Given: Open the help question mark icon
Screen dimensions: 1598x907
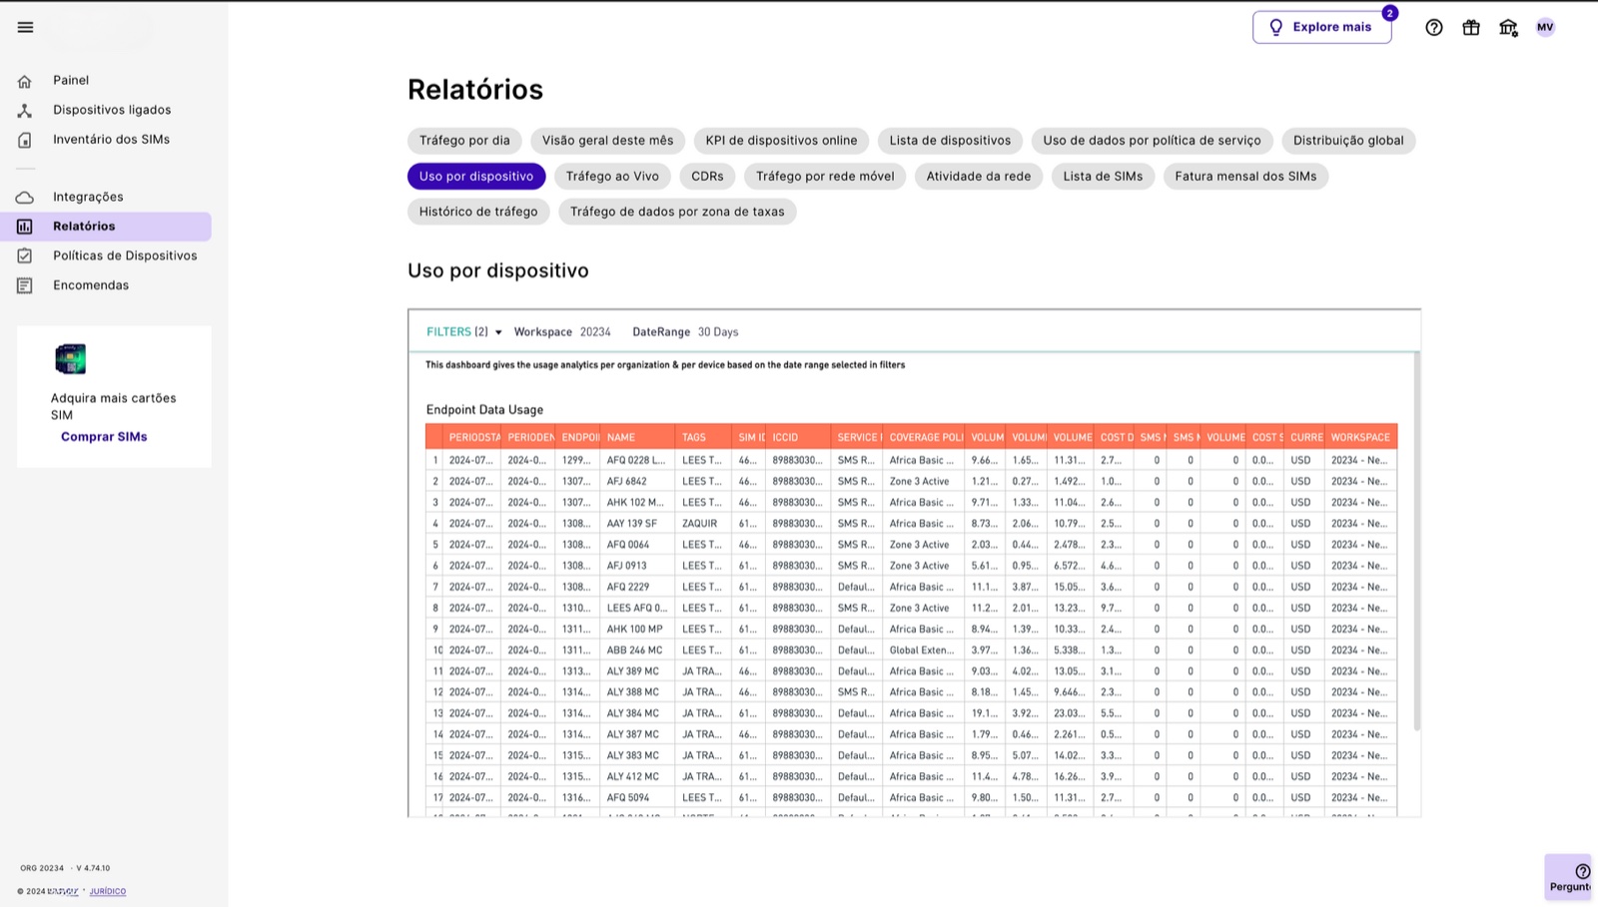Looking at the screenshot, I should point(1434,28).
